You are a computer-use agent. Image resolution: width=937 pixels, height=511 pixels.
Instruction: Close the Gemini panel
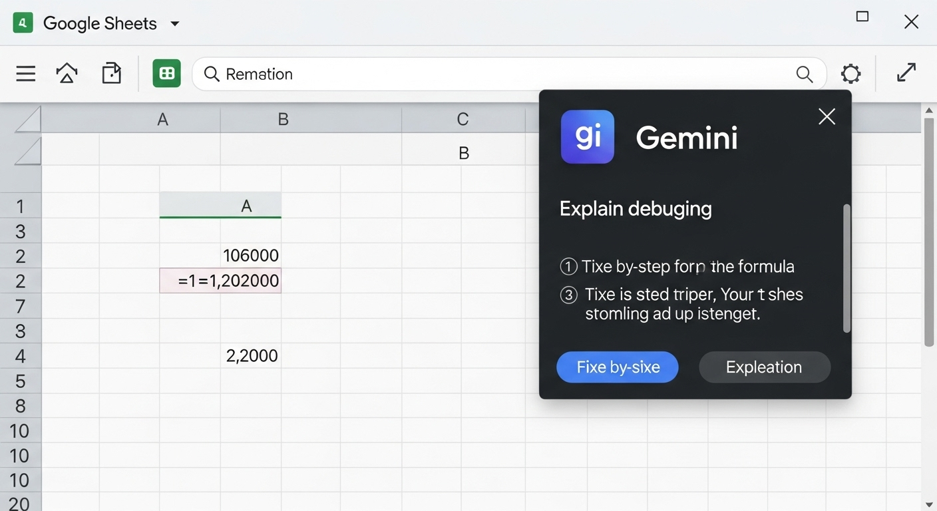pos(827,117)
